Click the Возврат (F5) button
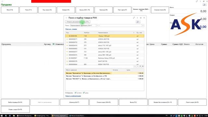This screenshot has width=208, height=117. 66,10
